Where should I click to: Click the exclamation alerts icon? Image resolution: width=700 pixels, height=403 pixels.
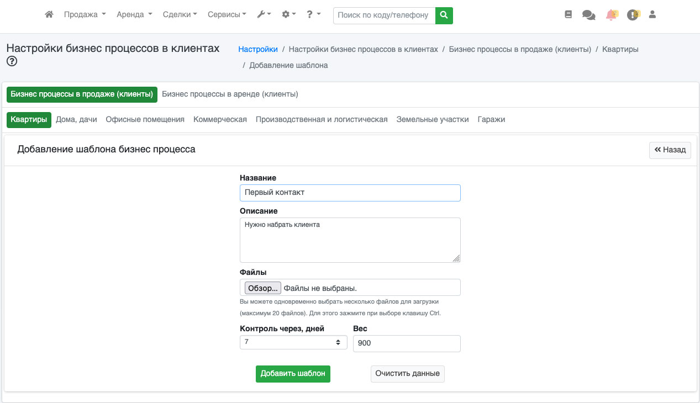[x=633, y=15]
